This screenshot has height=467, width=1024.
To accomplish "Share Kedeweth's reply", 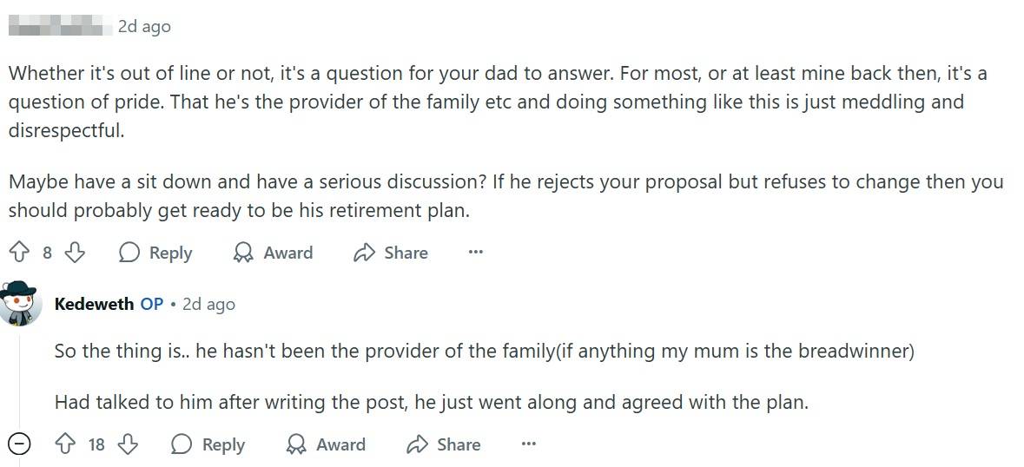I will 444,444.
